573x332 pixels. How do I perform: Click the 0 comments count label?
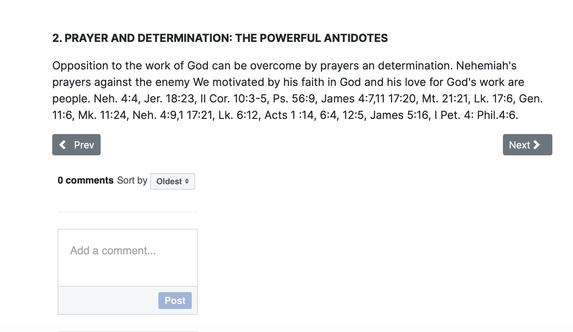86,180
